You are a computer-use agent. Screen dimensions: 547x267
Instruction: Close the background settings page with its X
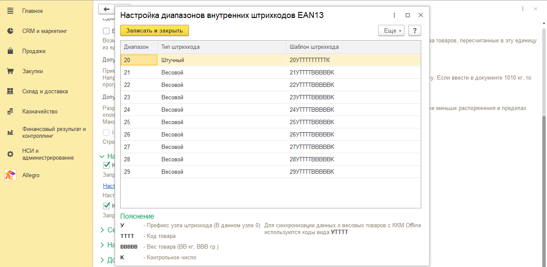click(535, 9)
